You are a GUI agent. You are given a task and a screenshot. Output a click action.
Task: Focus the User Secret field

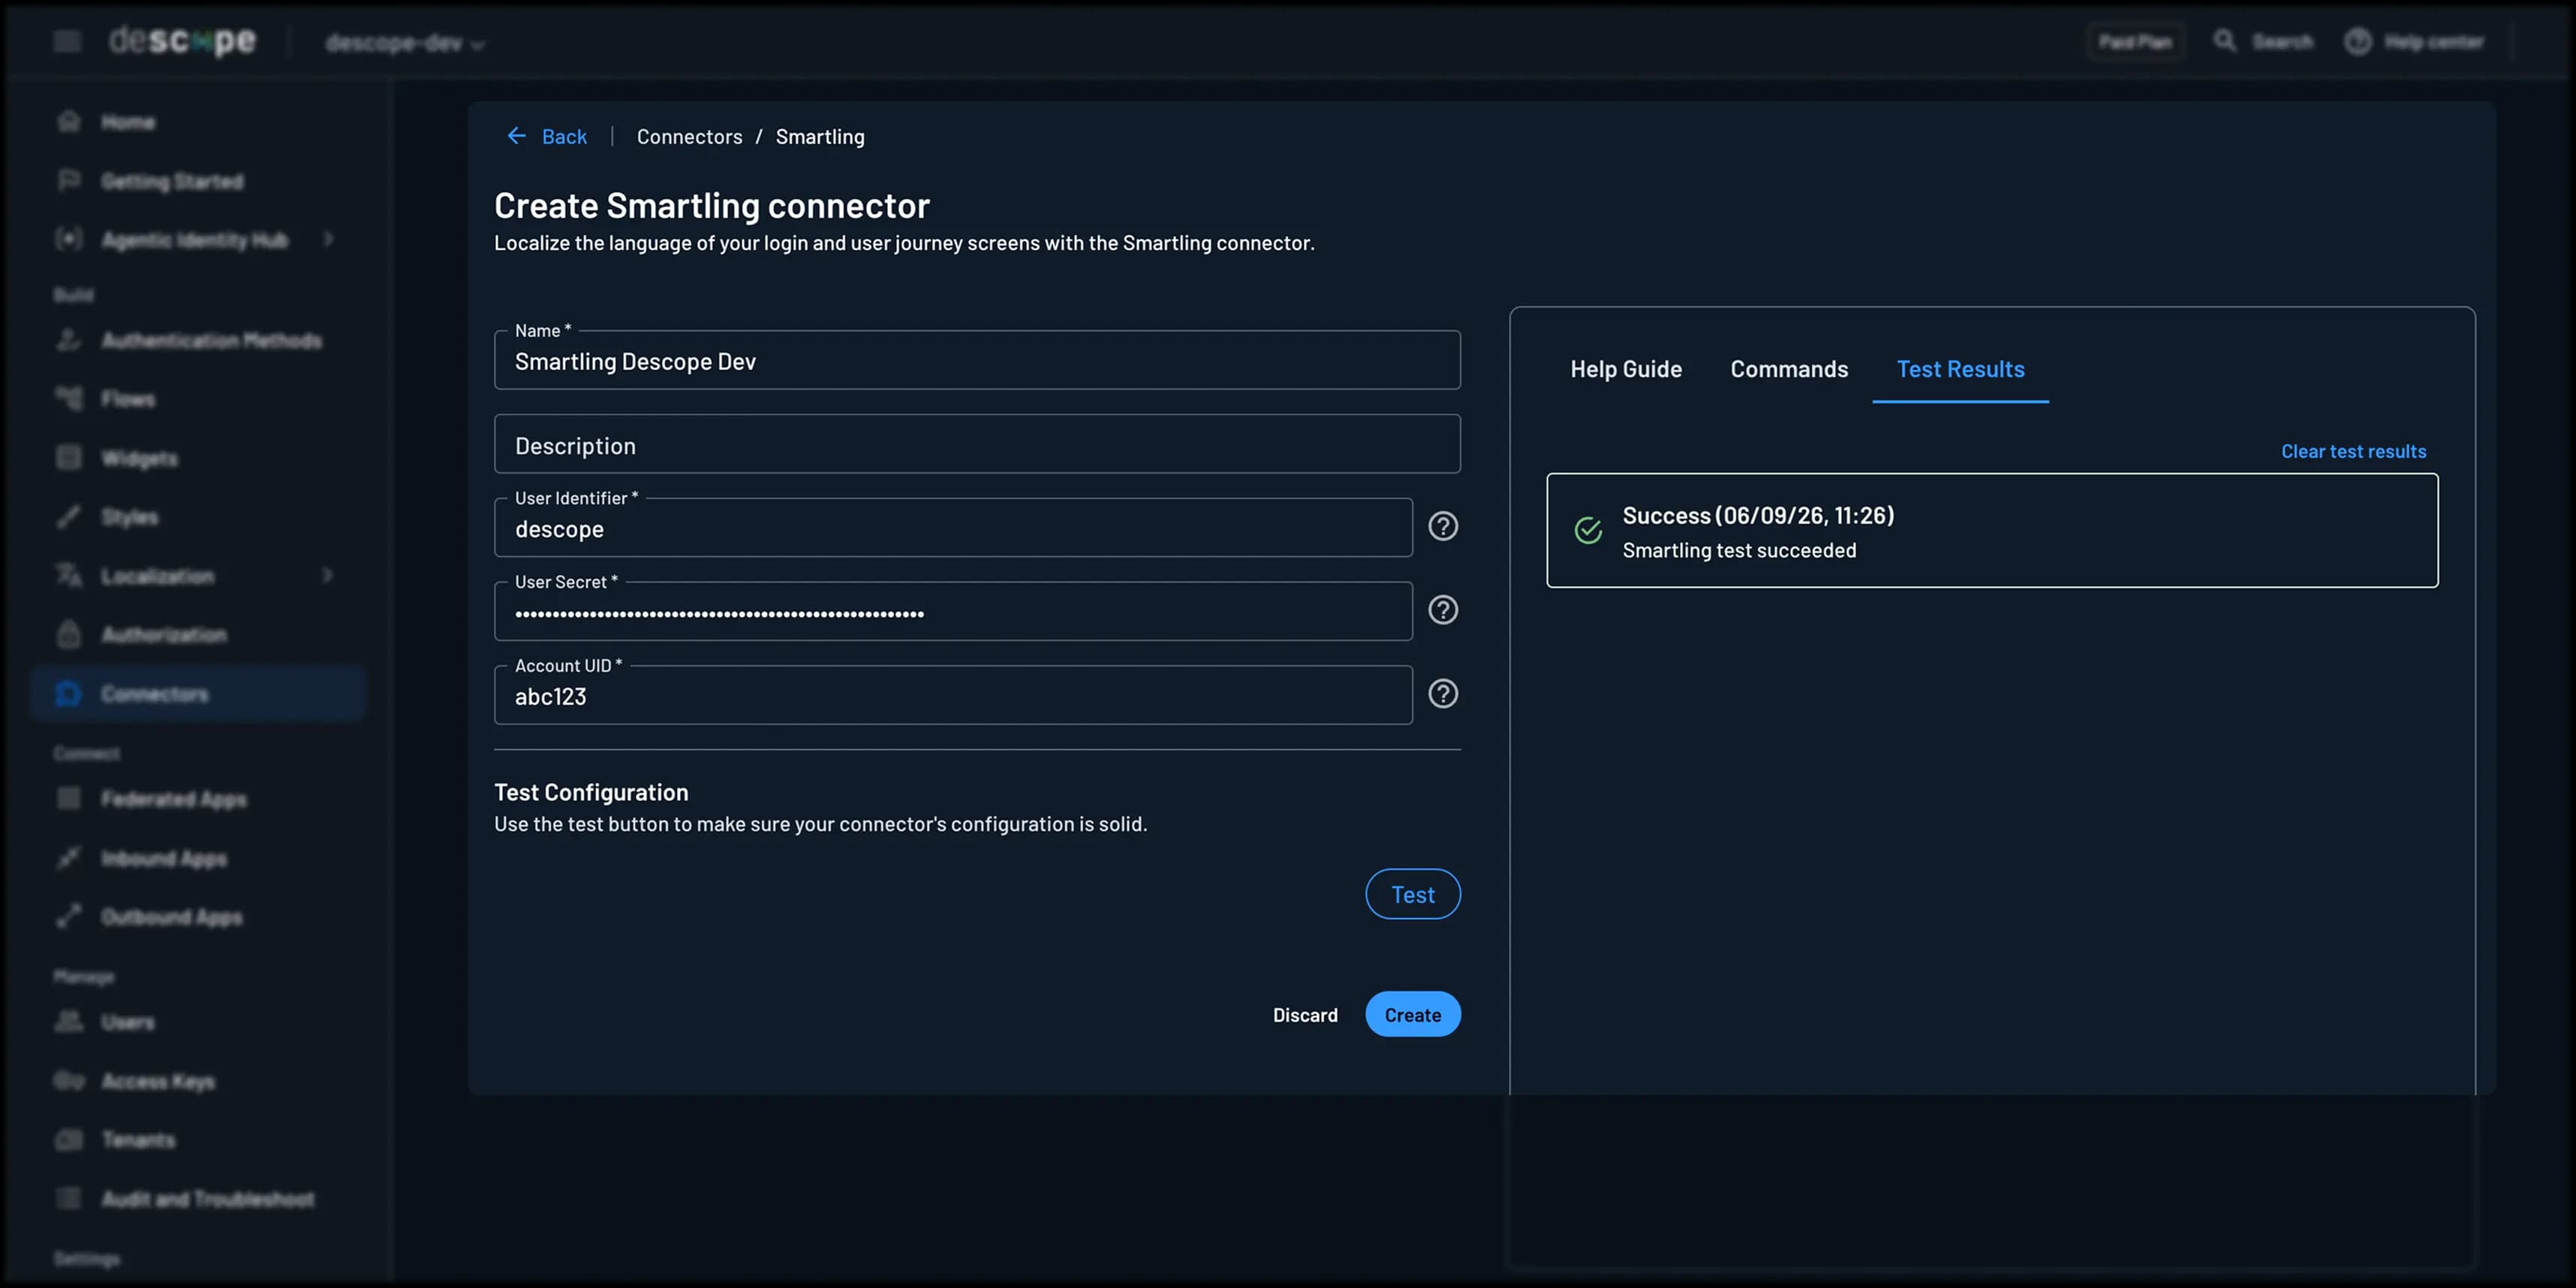953,612
